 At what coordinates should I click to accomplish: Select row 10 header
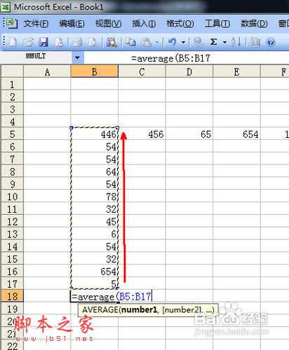pyautogui.click(x=12, y=197)
